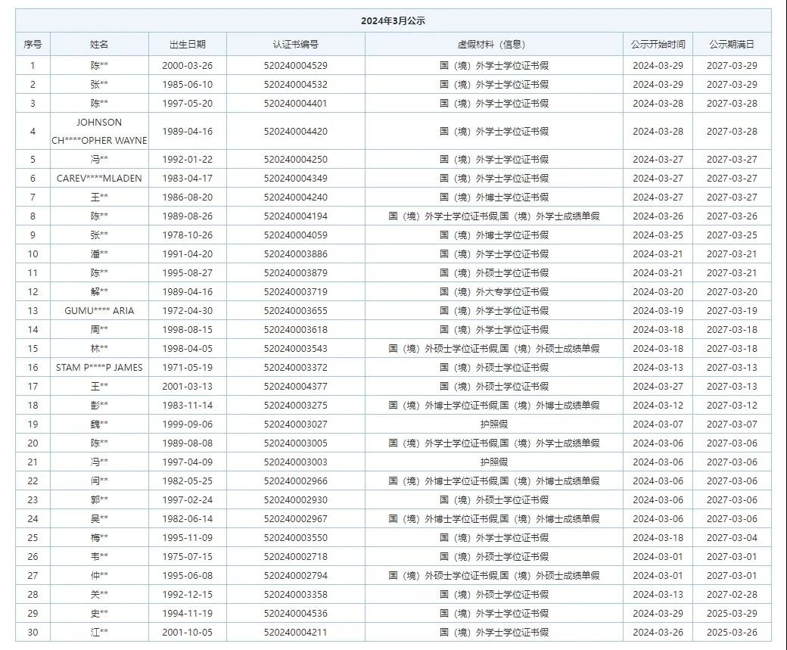Click the name 关**
Viewport: 787px width, 650px height.
(x=99, y=594)
